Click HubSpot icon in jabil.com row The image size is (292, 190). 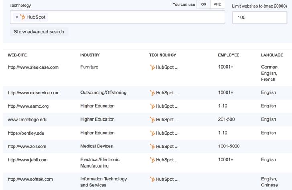coord(152,160)
